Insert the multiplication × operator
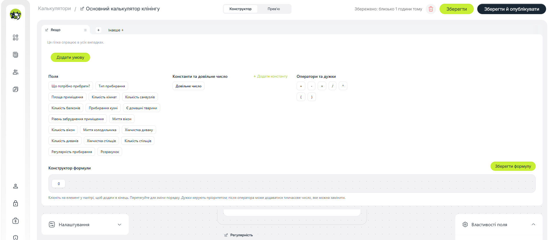Image resolution: width=553 pixels, height=240 pixels. [322, 86]
